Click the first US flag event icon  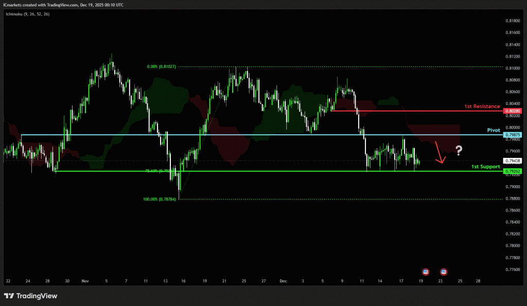coord(426,271)
